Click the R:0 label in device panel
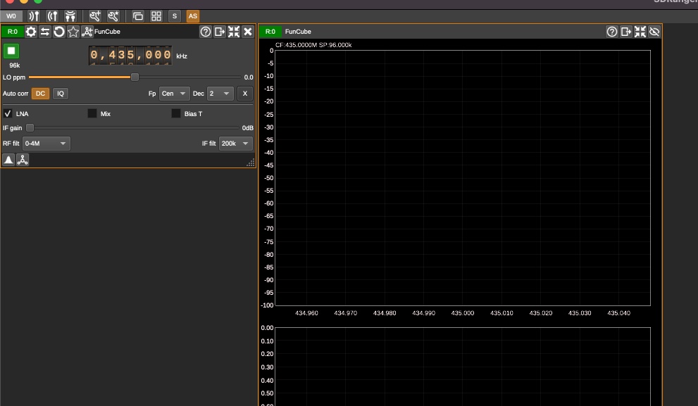 click(x=13, y=32)
